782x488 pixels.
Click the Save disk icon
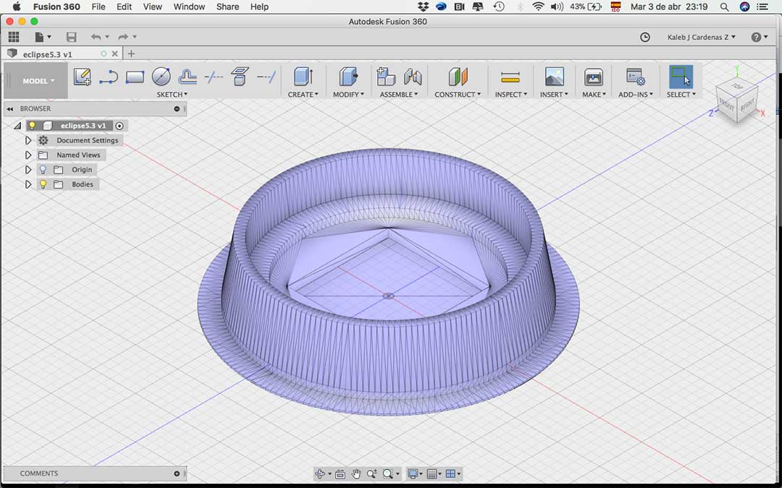(x=71, y=37)
